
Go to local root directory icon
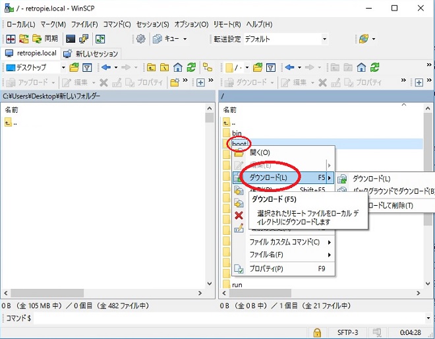[164, 67]
